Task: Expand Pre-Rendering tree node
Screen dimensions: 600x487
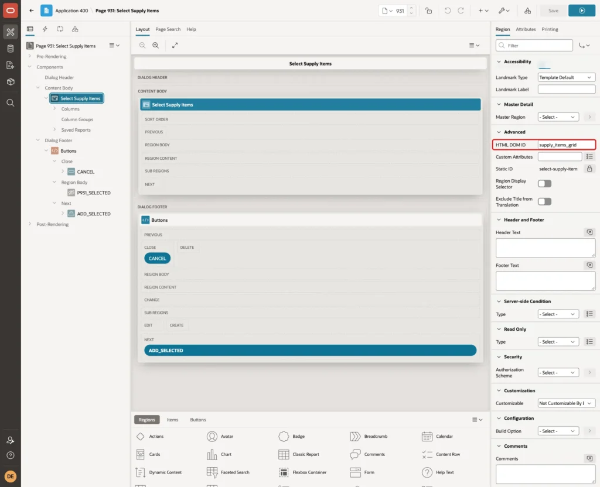Action: click(x=29, y=56)
